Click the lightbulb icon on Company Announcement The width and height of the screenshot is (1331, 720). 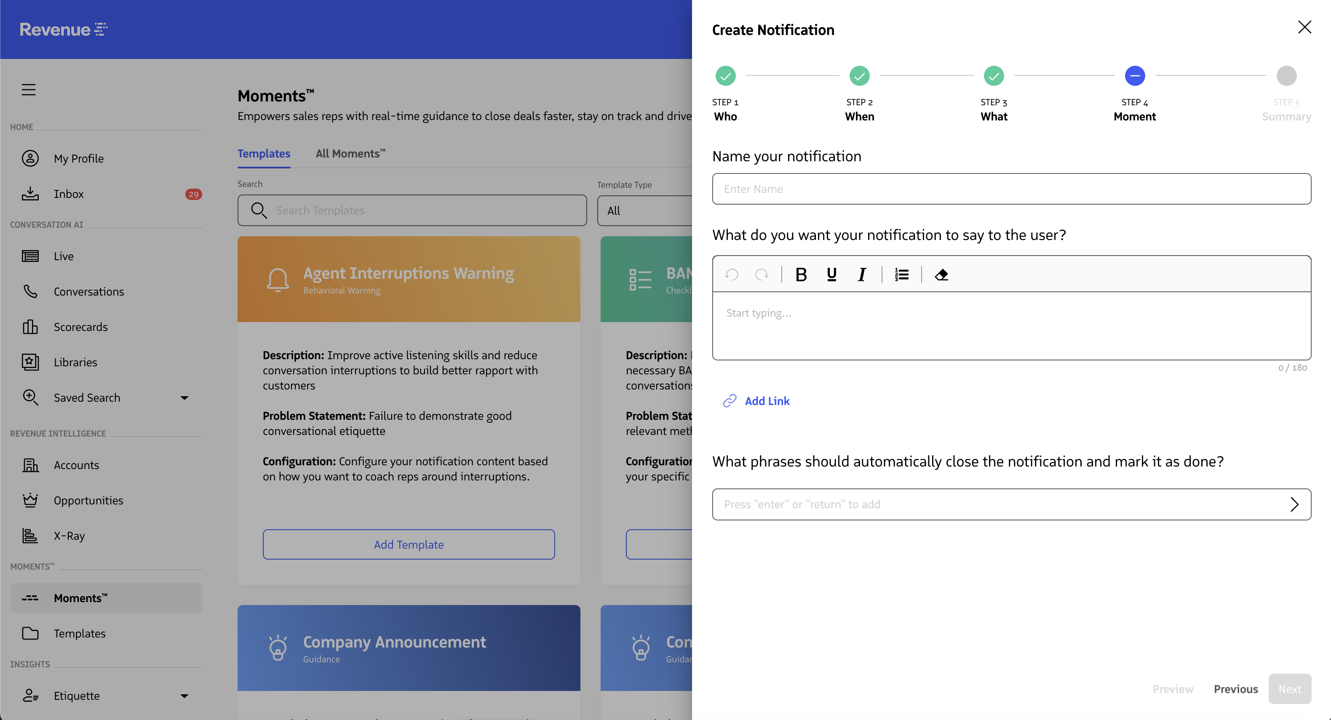click(278, 648)
